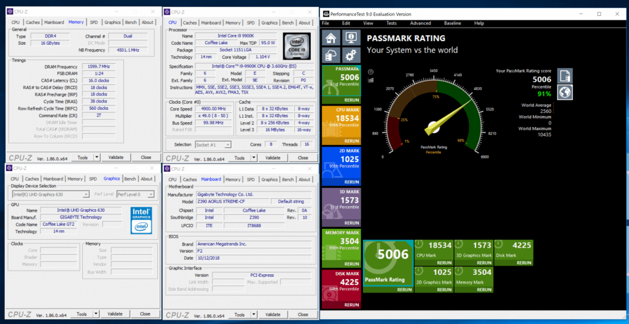Select the red DISK MARK sidebar tile
This screenshot has width=629, height=324.
(342, 289)
